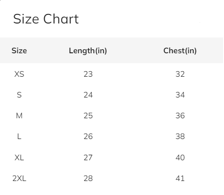This screenshot has height=195, width=224.
Task: Select the L size row label
Action: 19,136
